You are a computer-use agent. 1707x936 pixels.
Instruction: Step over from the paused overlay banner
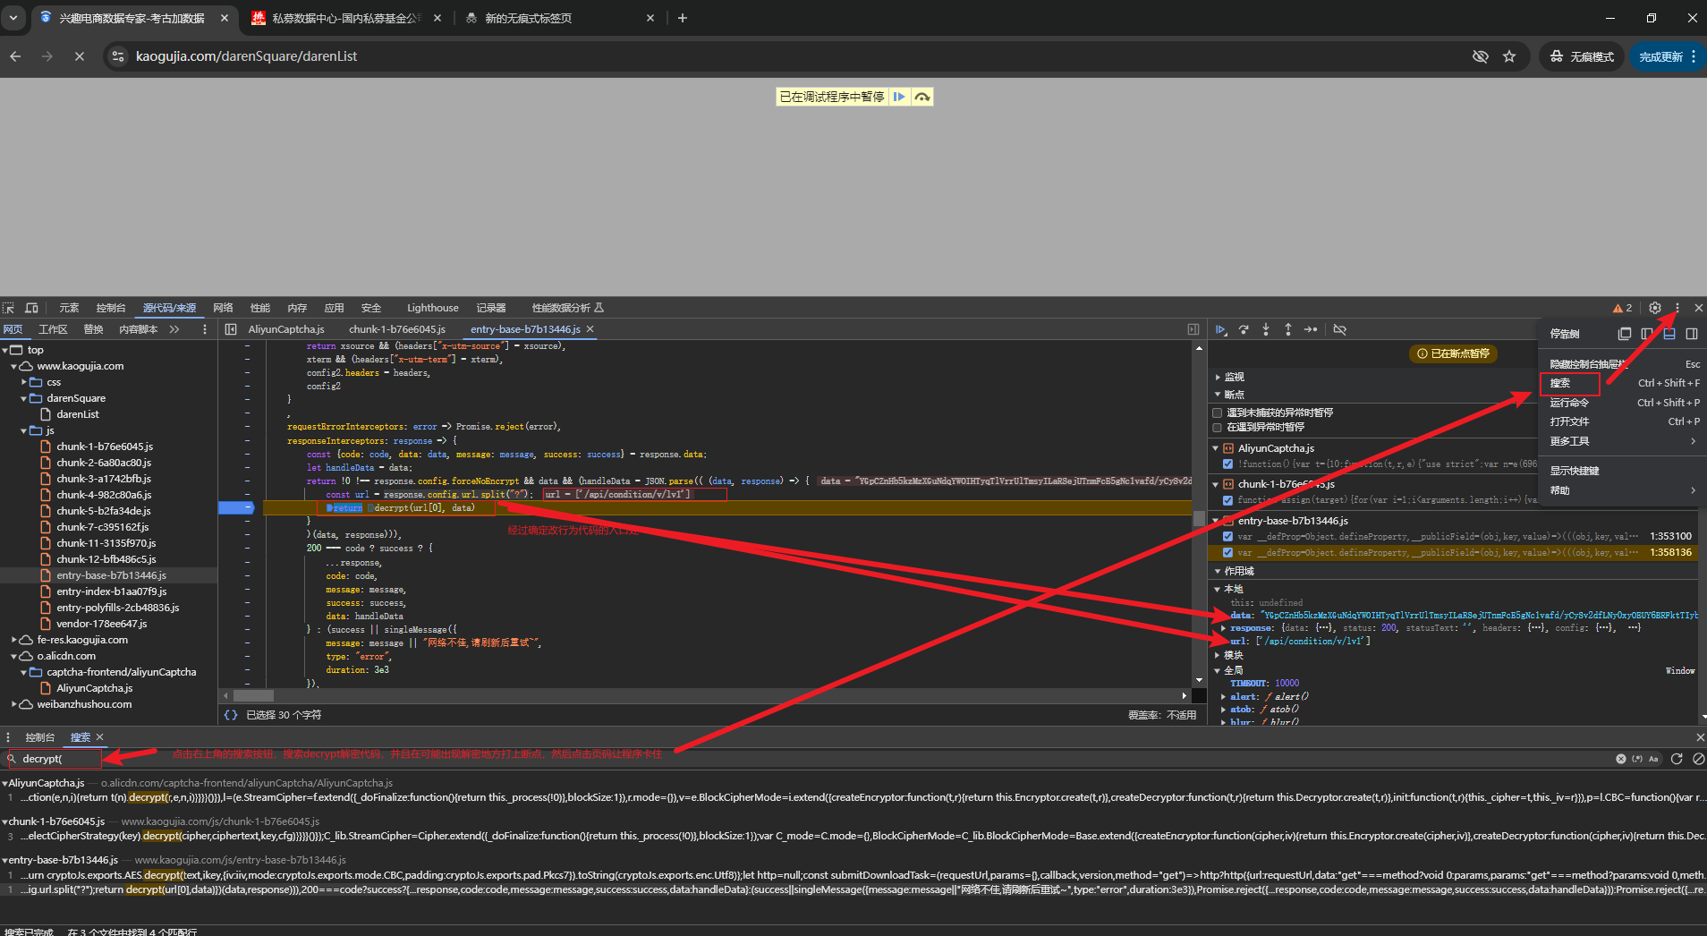(922, 97)
